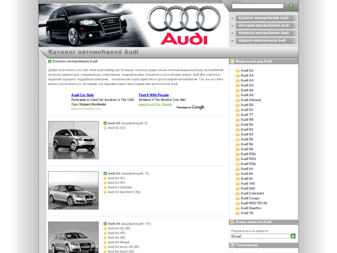Click the Email subscription input field
The image size is (337, 253).
pos(260,236)
